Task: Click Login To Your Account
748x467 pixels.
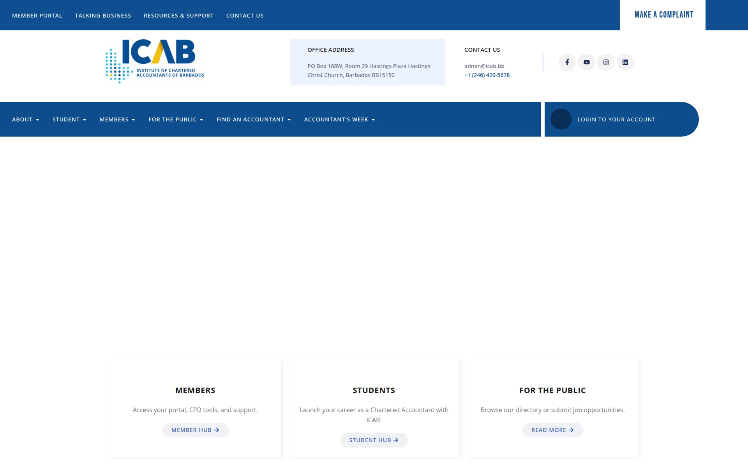Action: (616, 119)
